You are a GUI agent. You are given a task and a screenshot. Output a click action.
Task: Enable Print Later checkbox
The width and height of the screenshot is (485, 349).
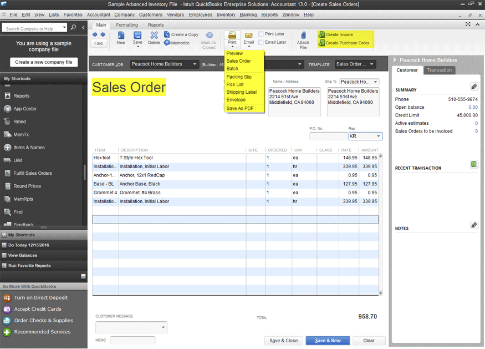click(x=261, y=34)
